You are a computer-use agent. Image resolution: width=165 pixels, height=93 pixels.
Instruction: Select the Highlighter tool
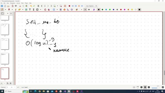16,10
